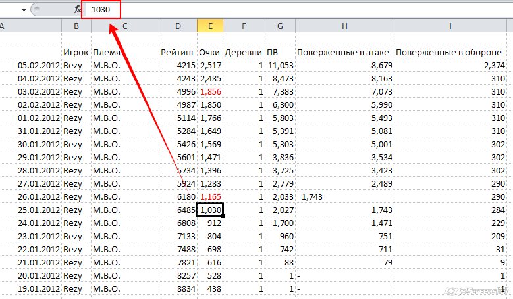Select active cell 1,030
The width and height of the screenshot is (513, 299).
point(210,210)
